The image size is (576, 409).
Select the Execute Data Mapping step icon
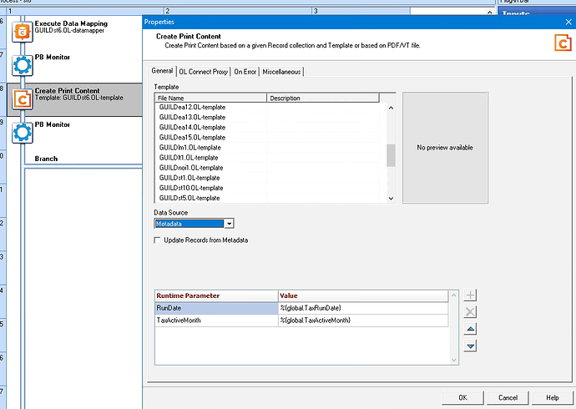click(x=23, y=32)
